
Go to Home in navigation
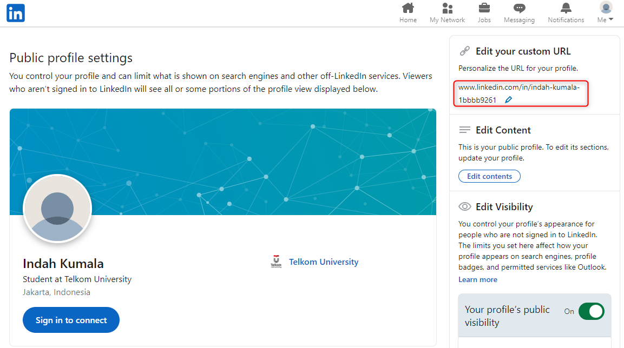408,13
